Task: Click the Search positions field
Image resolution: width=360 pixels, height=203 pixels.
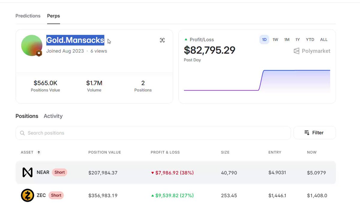Action: (x=153, y=133)
